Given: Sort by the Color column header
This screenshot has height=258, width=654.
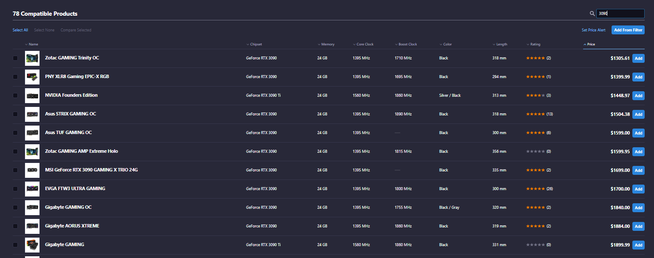Looking at the screenshot, I should [x=446, y=45].
